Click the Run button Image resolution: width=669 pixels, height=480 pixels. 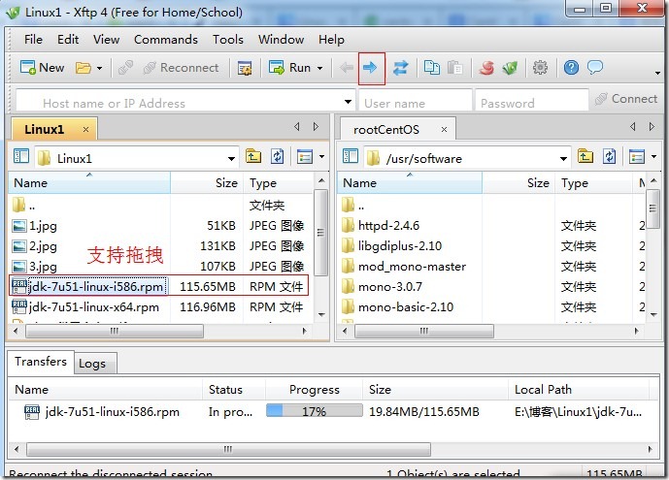coord(289,68)
